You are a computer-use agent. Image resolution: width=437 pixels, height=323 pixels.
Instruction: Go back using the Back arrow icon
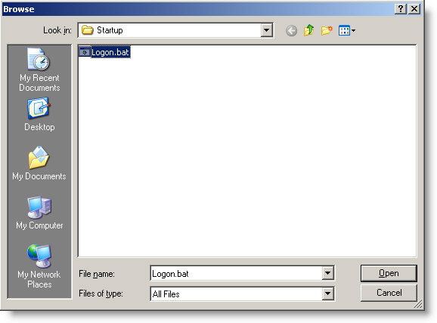[291, 30]
